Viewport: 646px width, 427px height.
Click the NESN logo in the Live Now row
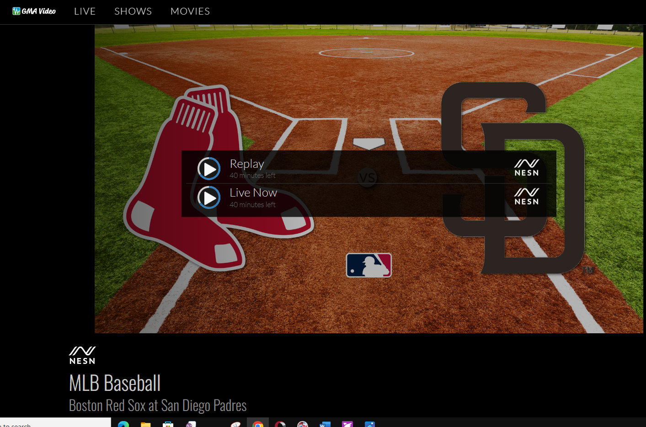[x=527, y=197]
